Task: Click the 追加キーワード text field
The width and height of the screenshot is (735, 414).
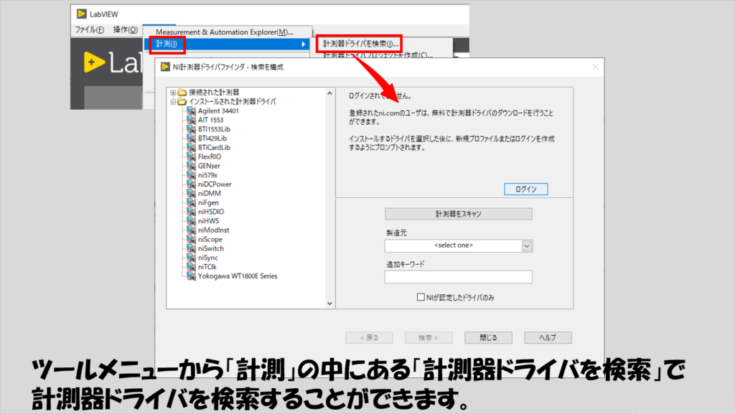Action: tap(459, 277)
